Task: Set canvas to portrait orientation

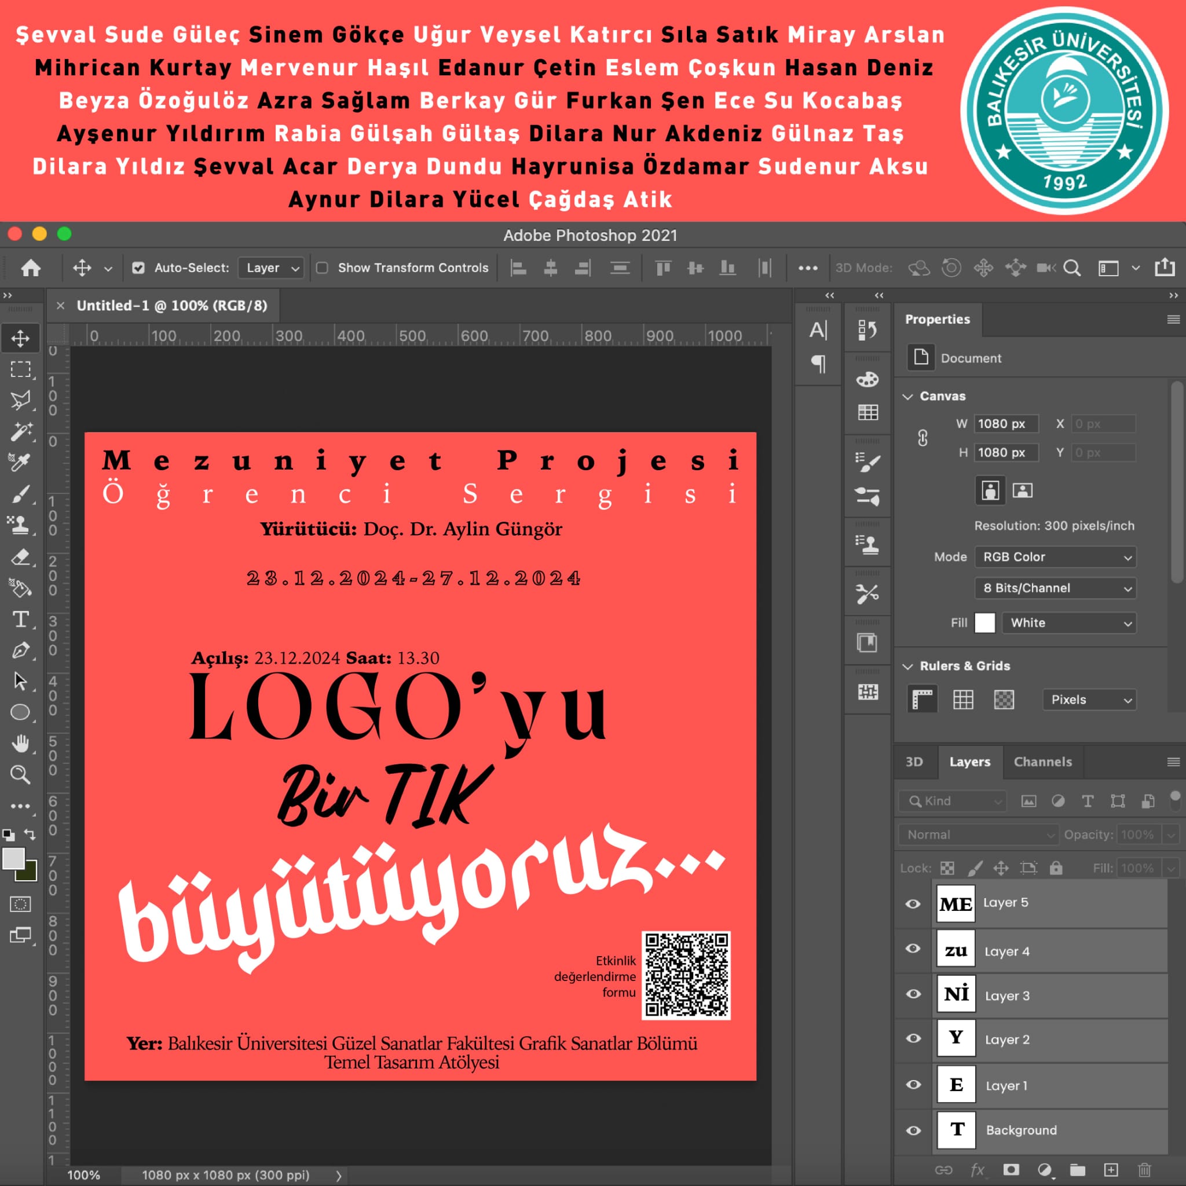Action: [990, 490]
